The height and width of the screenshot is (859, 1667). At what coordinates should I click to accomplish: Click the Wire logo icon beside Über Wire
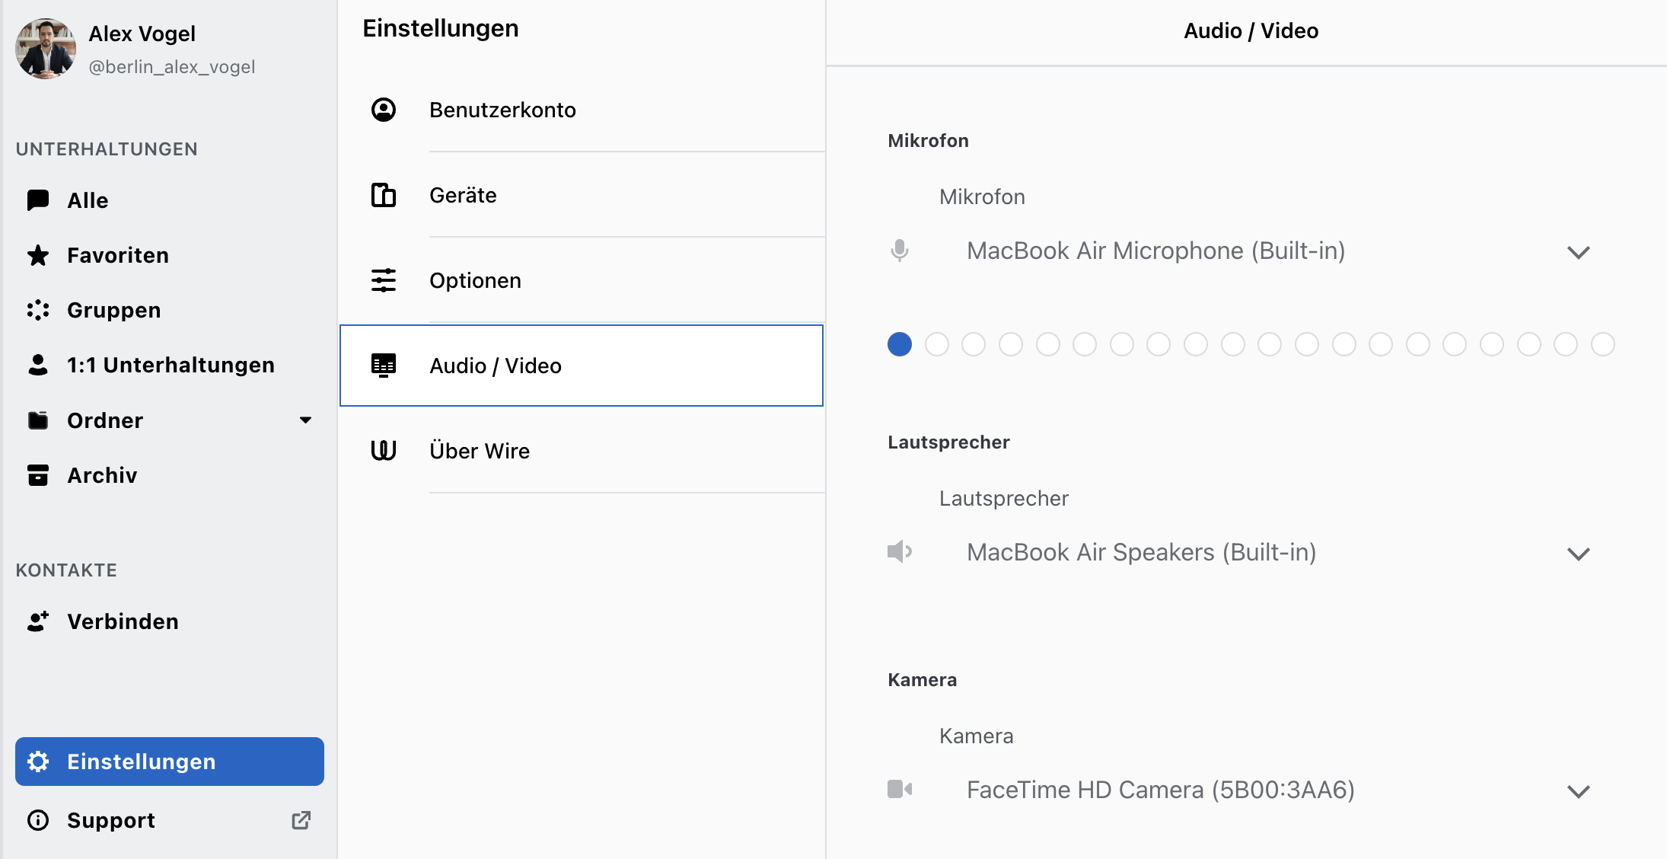384,451
